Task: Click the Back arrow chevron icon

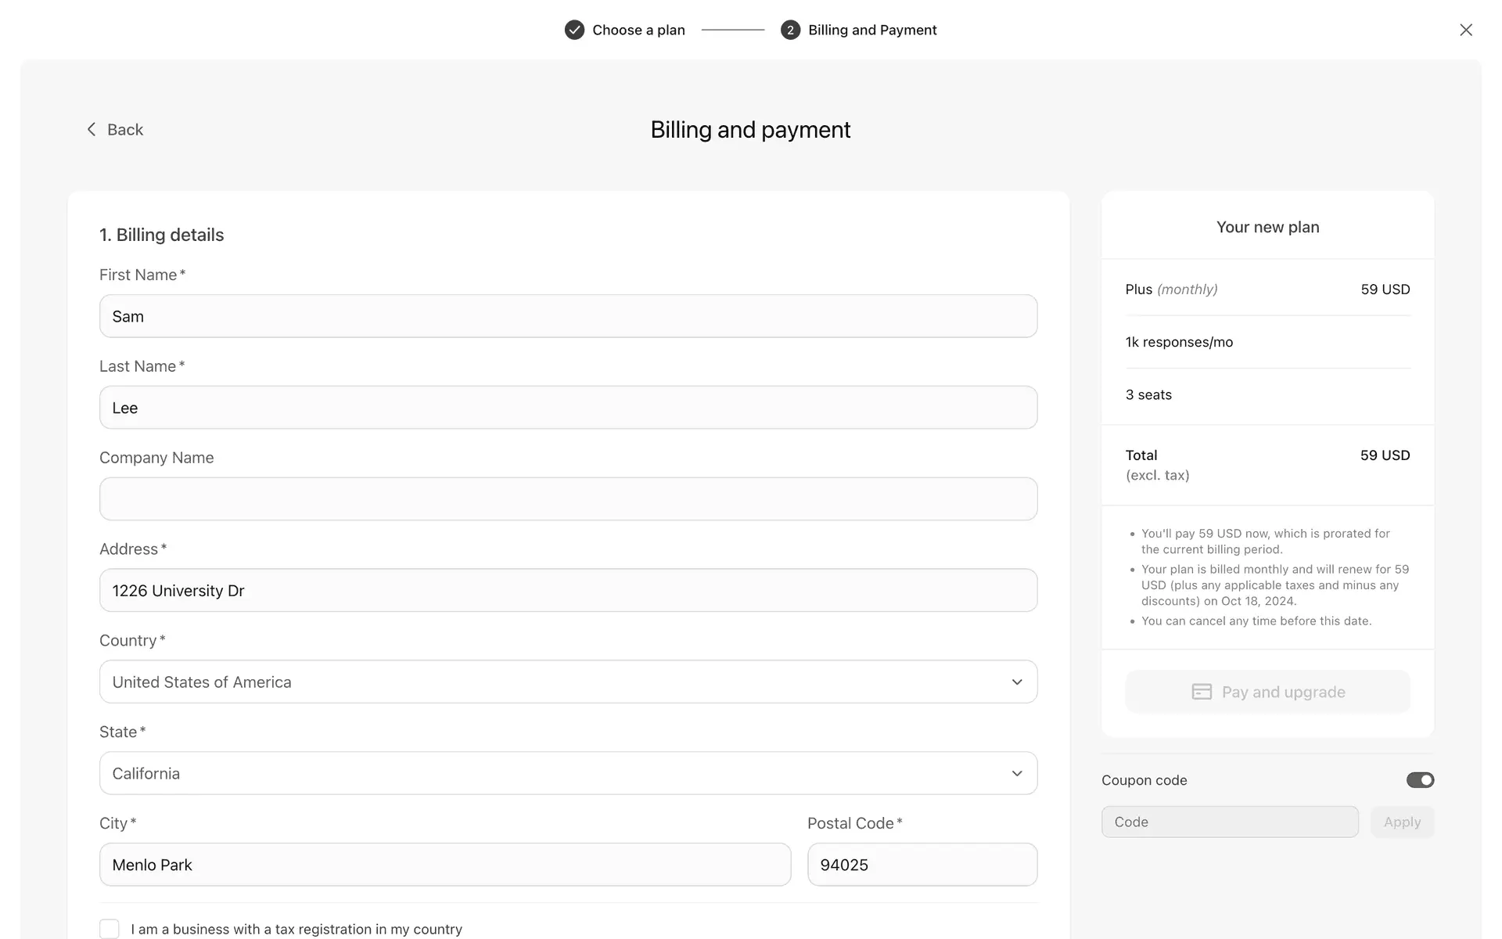Action: pyautogui.click(x=92, y=129)
